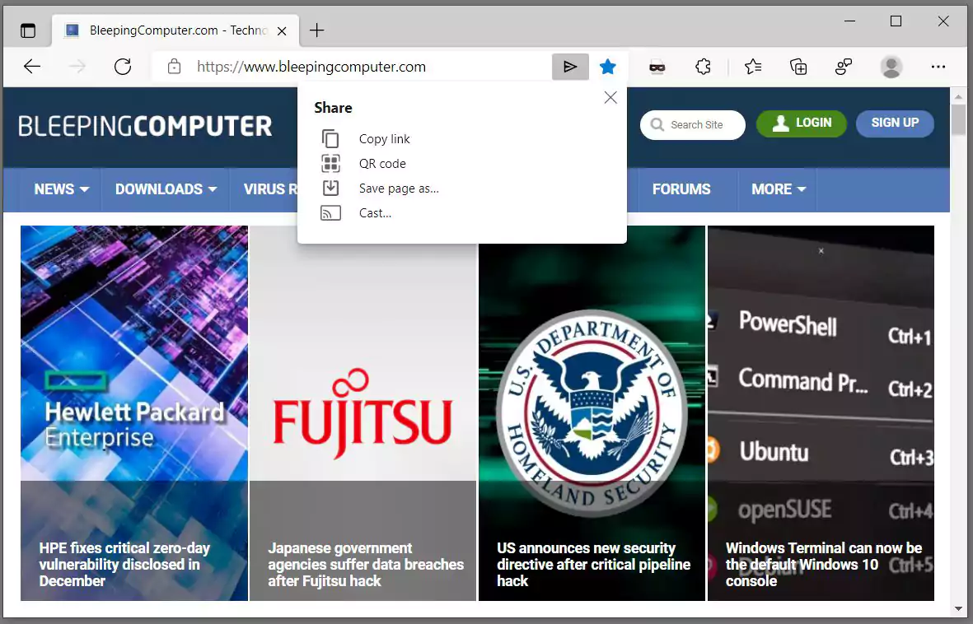Choose QR code in Share menu
973x624 pixels.
(x=382, y=164)
